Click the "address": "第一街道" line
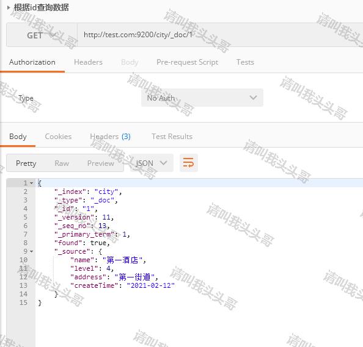 [x=114, y=277]
